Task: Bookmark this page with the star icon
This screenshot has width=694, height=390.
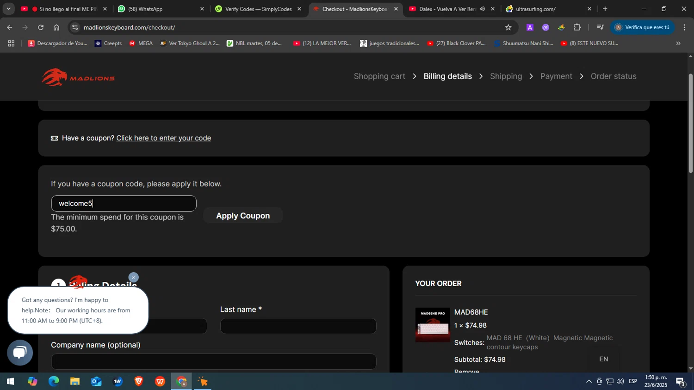Action: tap(508, 27)
